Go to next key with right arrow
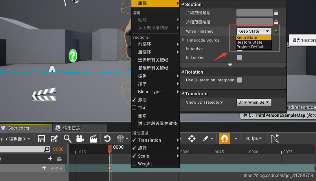Image resolution: width=316 pixels, height=181 pixels. click(x=61, y=168)
